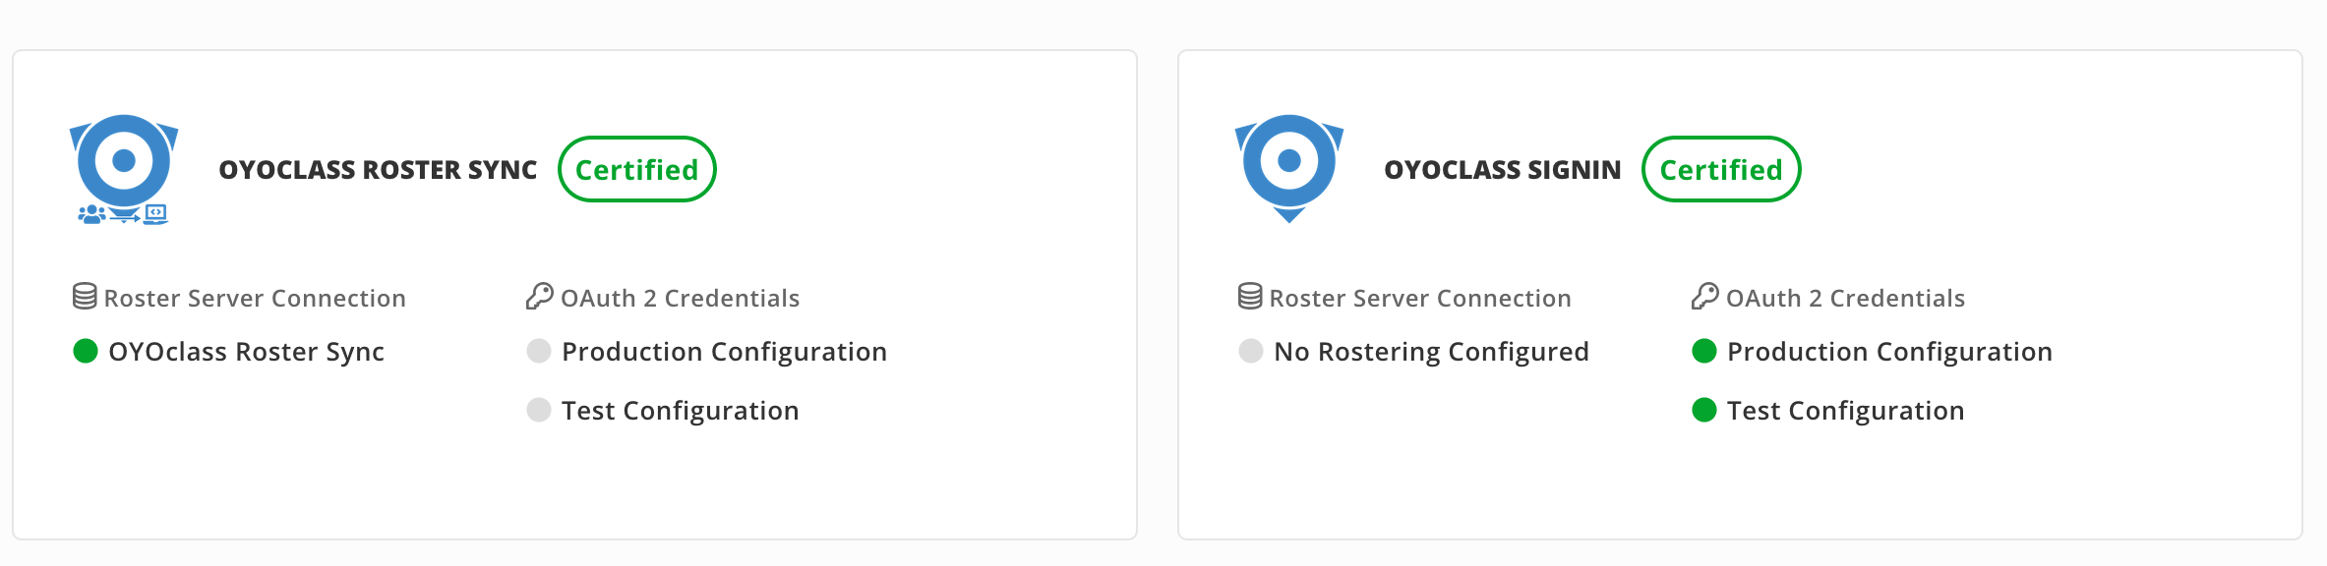This screenshot has width=2327, height=566.
Task: Open the OYOCLASS ROSTER SYNC title
Action: coord(378,170)
